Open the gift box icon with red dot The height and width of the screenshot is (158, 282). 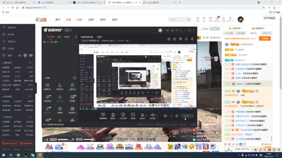[x=169, y=39]
